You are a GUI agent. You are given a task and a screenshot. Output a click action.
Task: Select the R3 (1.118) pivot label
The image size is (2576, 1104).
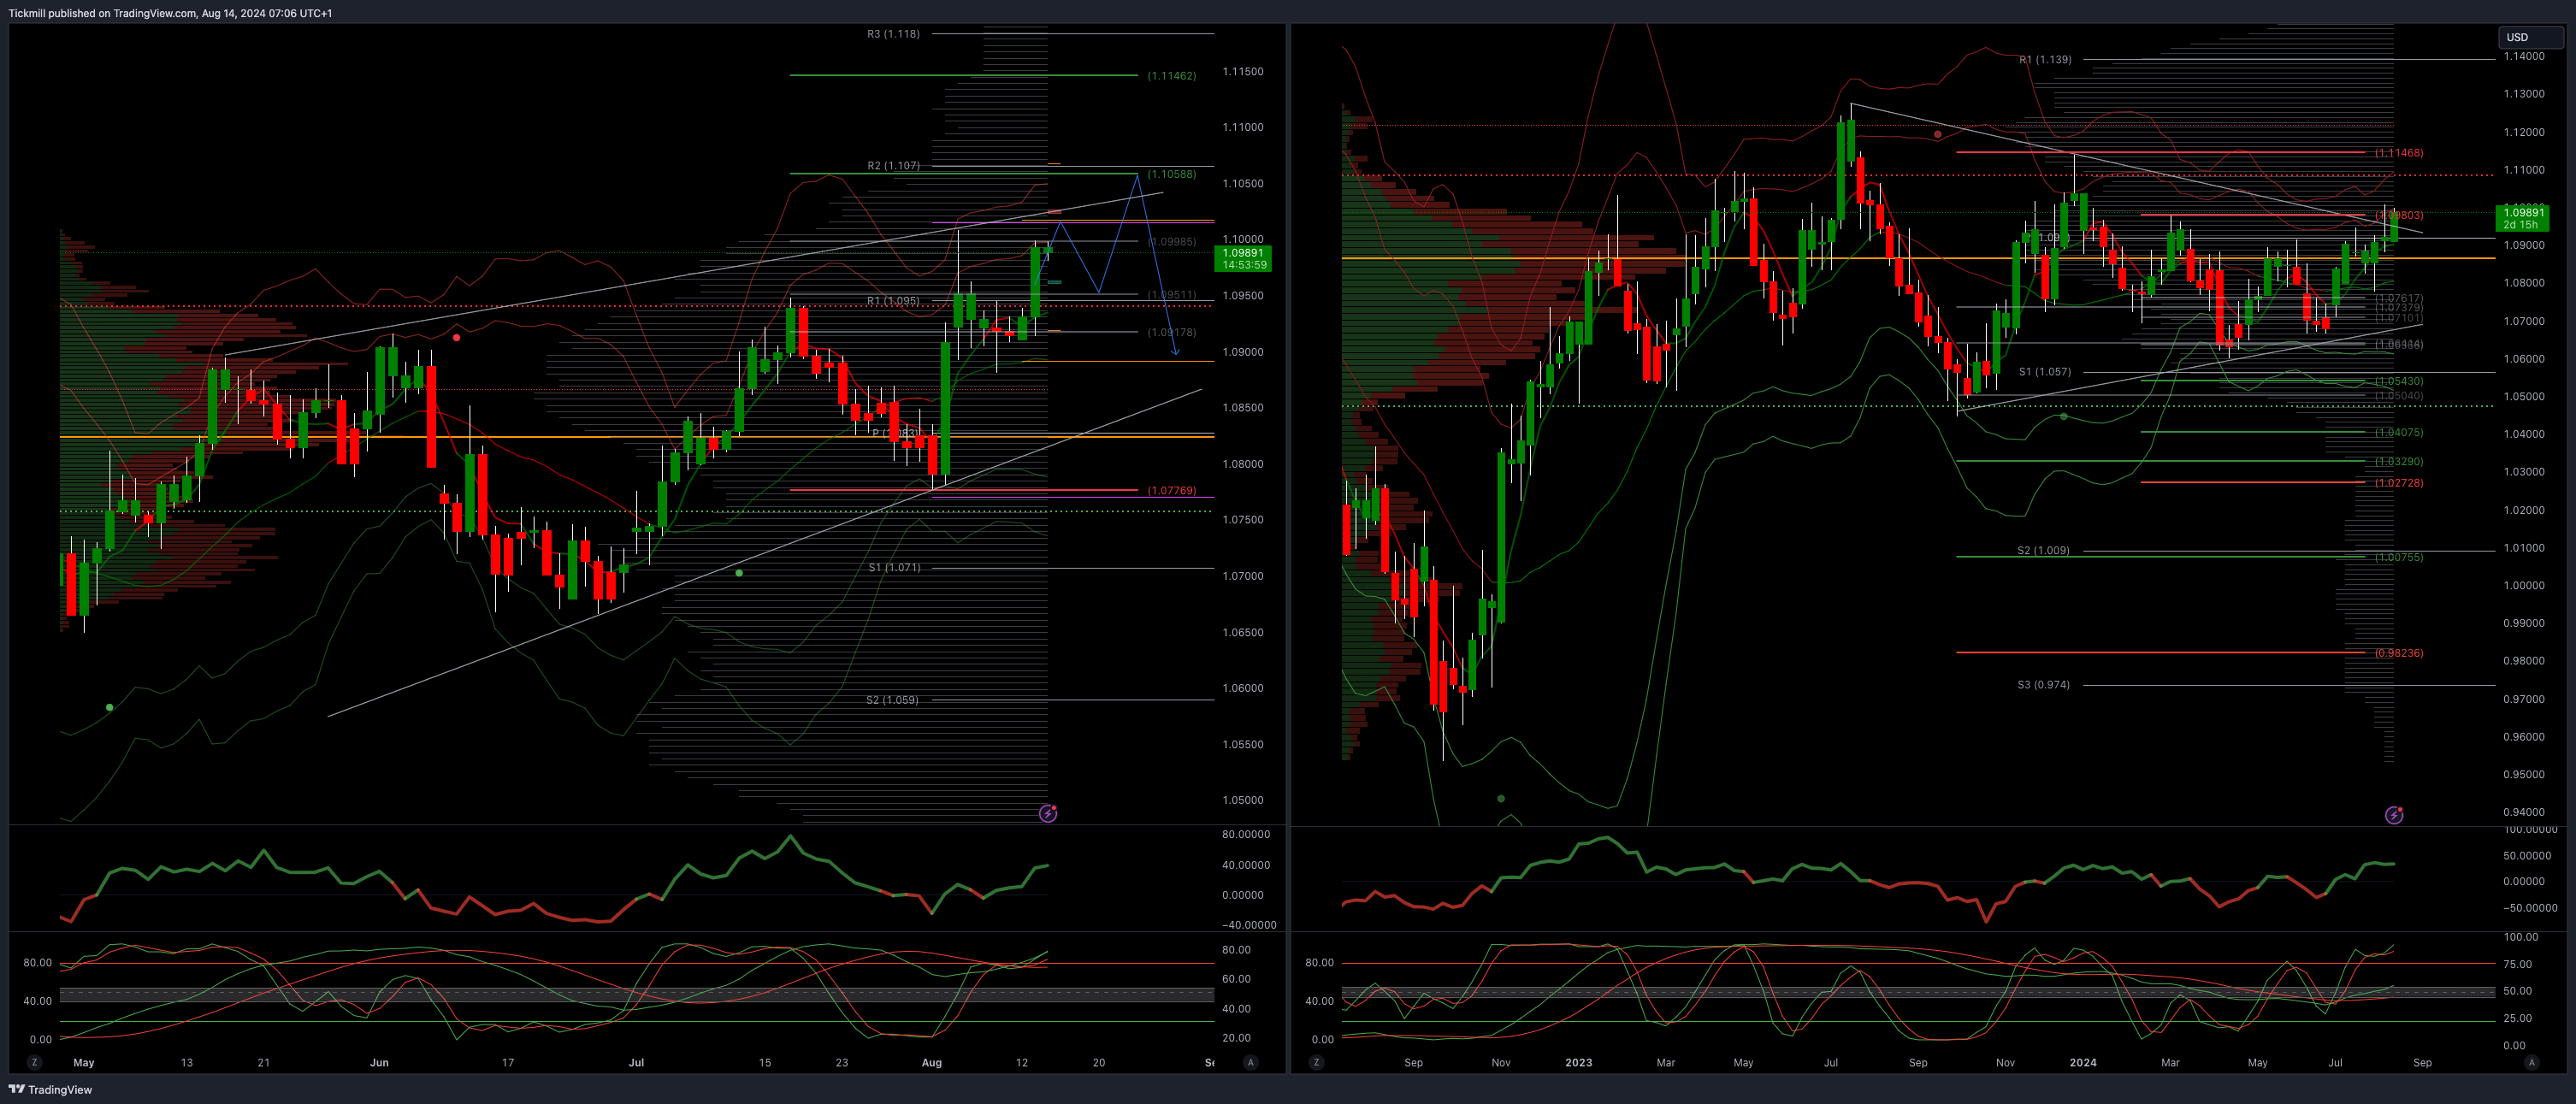point(893,34)
